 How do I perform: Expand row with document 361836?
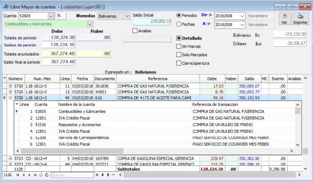point(10,86)
